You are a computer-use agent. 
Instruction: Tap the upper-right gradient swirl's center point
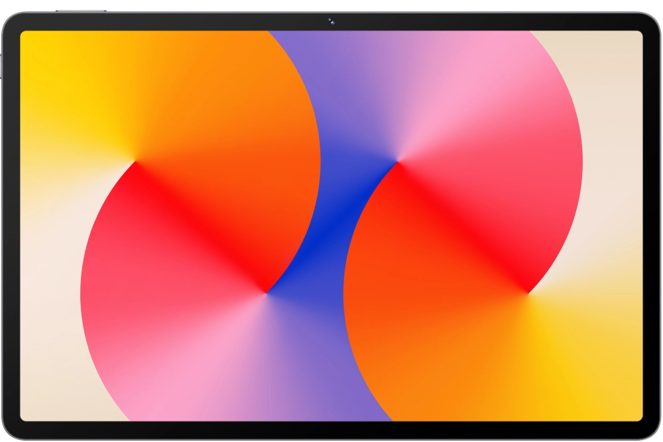(397, 161)
